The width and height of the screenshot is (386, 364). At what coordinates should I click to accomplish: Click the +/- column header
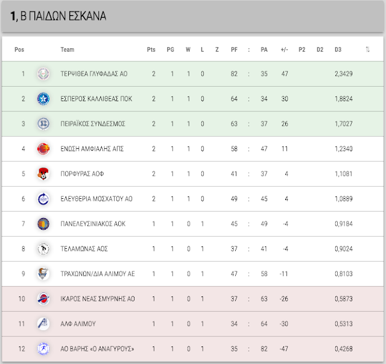[x=284, y=49]
